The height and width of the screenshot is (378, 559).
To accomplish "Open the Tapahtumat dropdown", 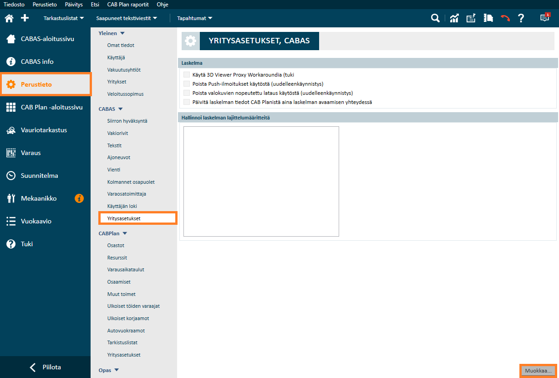I will point(195,18).
